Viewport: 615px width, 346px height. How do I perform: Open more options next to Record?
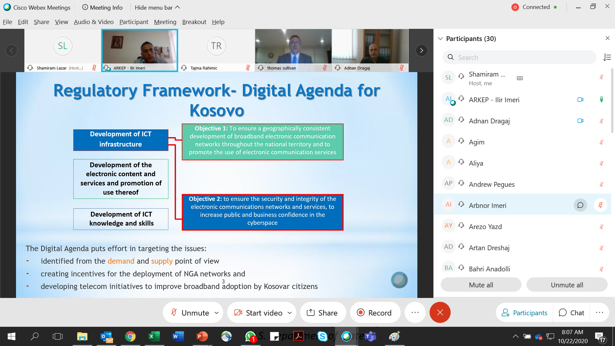click(x=415, y=312)
